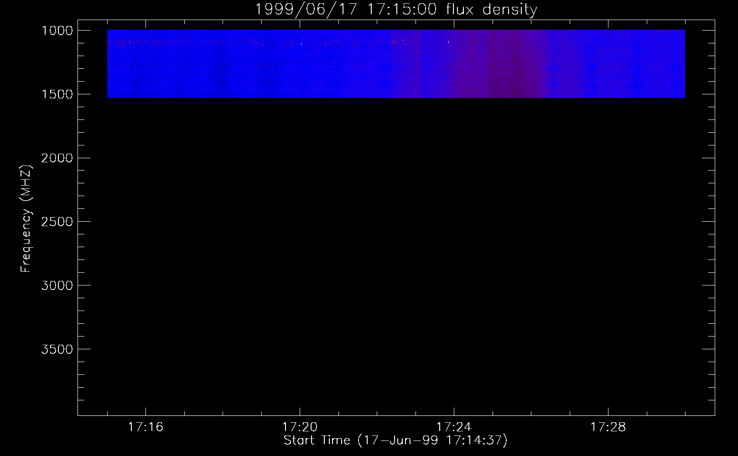Select the 3000 frequency axis label
This screenshot has height=456, width=738.
click(57, 285)
